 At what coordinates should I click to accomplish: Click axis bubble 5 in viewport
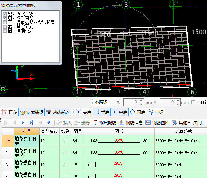tap(174, 5)
